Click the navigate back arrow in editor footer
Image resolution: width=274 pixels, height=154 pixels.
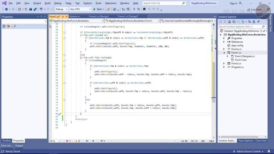click(x=87, y=141)
